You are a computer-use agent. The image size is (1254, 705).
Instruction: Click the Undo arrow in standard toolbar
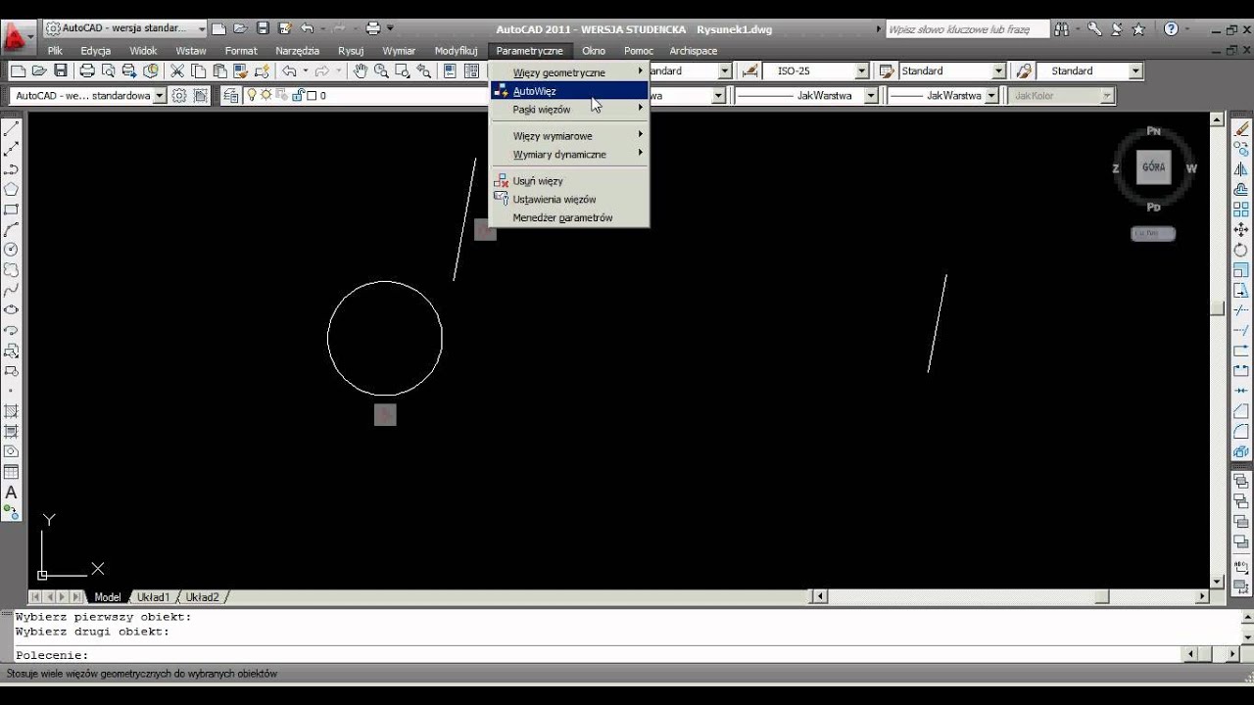pyautogui.click(x=288, y=70)
